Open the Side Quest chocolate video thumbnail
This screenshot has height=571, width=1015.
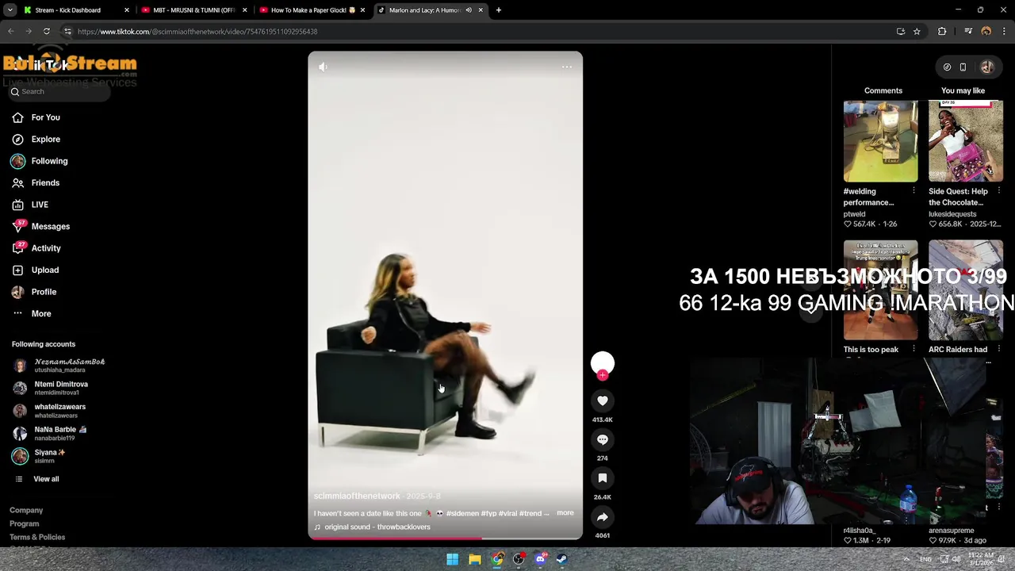[966, 141]
